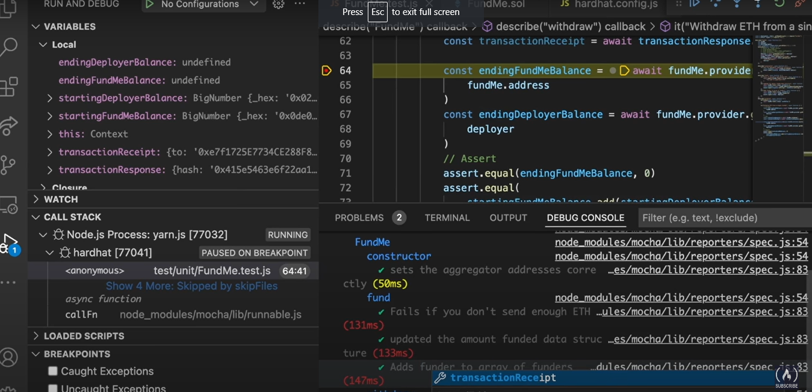
Task: Click Continue in the debug toolbar
Action: pos(695,4)
